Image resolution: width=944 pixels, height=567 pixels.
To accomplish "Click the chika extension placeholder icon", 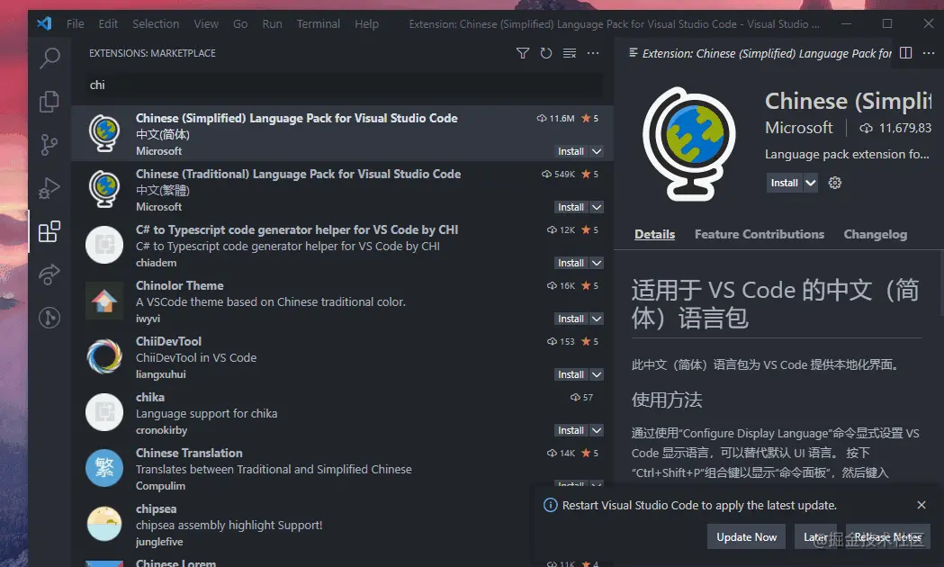I will click(104, 412).
